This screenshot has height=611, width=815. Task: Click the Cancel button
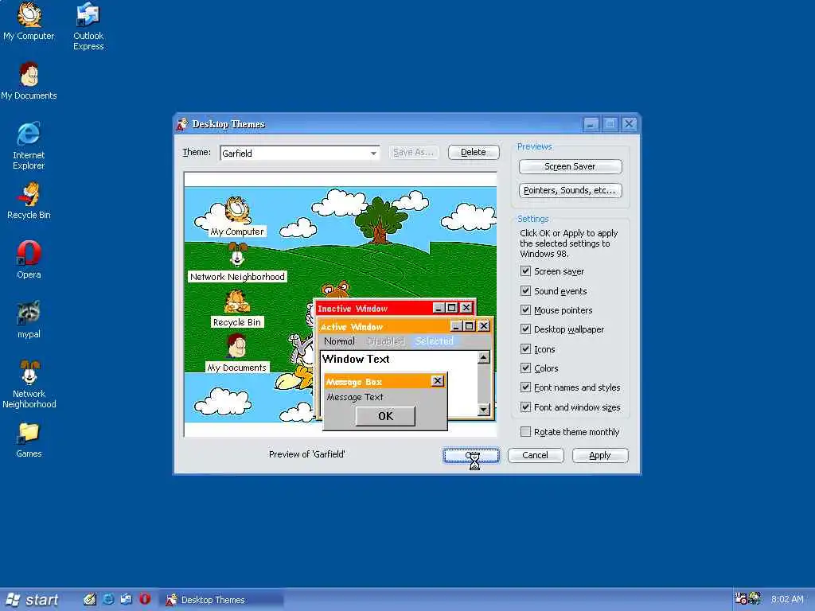[x=536, y=455]
